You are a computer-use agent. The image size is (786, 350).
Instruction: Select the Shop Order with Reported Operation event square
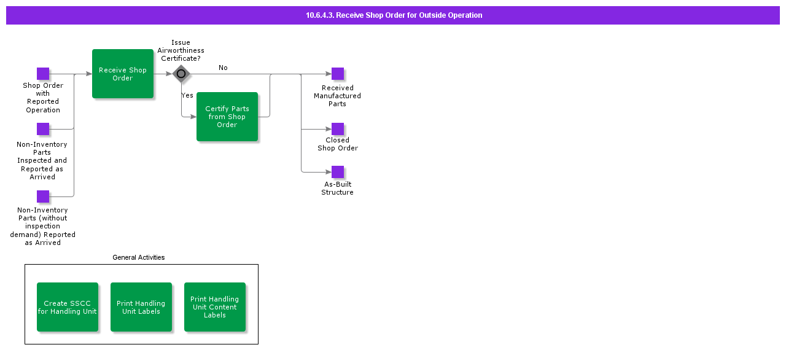pyautogui.click(x=43, y=74)
